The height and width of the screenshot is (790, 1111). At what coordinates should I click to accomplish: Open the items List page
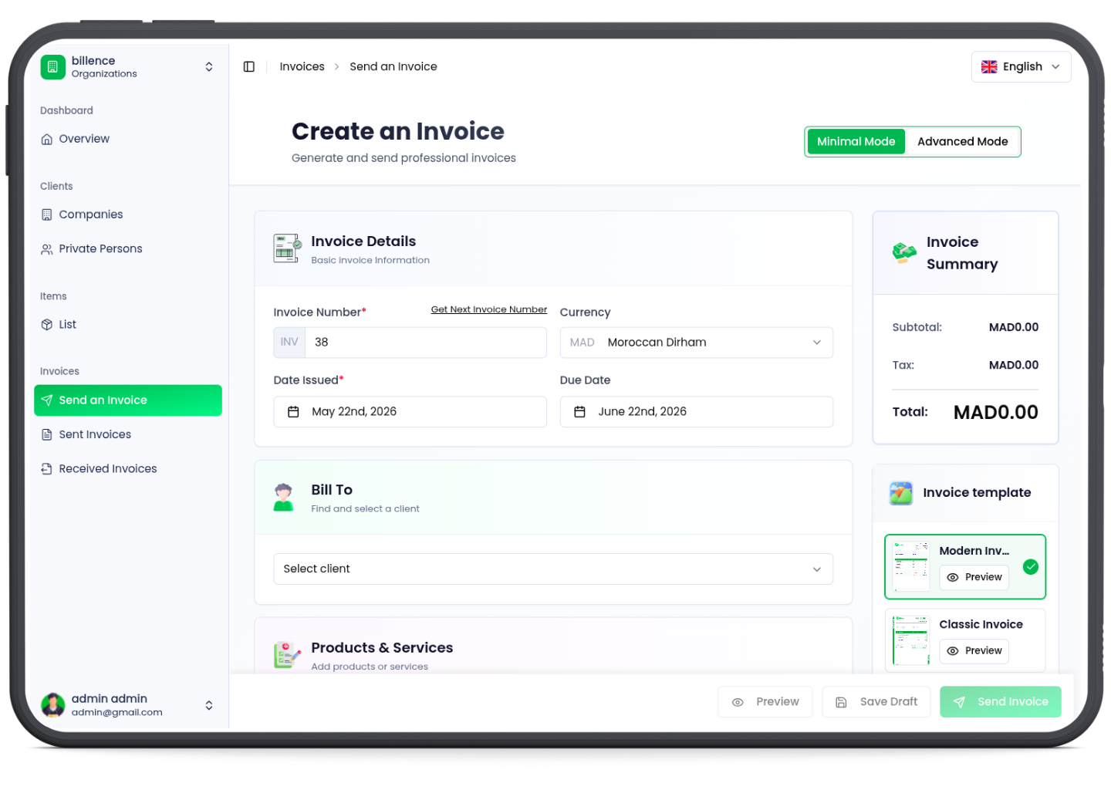[128, 325]
